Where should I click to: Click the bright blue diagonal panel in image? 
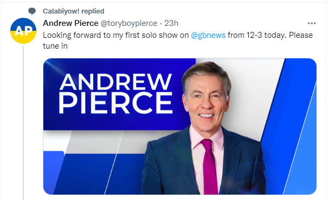coord(294,126)
